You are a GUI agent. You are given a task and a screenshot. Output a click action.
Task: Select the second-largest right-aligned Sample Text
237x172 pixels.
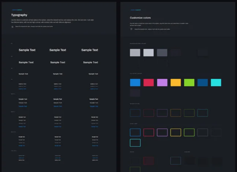click(x=91, y=62)
